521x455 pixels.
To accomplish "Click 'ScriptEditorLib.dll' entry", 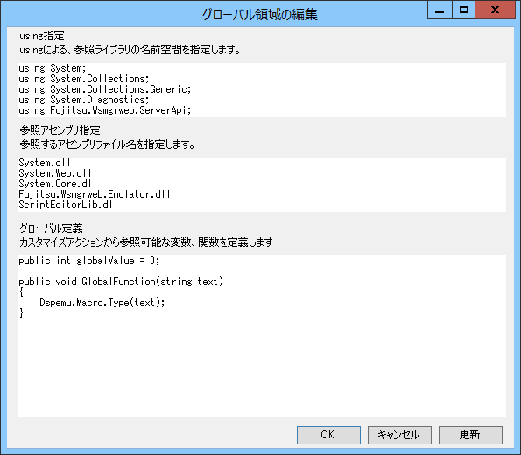I will tap(67, 205).
